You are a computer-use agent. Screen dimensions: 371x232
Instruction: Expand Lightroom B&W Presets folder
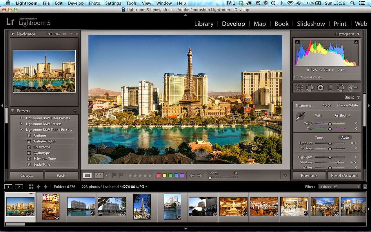point(21,124)
